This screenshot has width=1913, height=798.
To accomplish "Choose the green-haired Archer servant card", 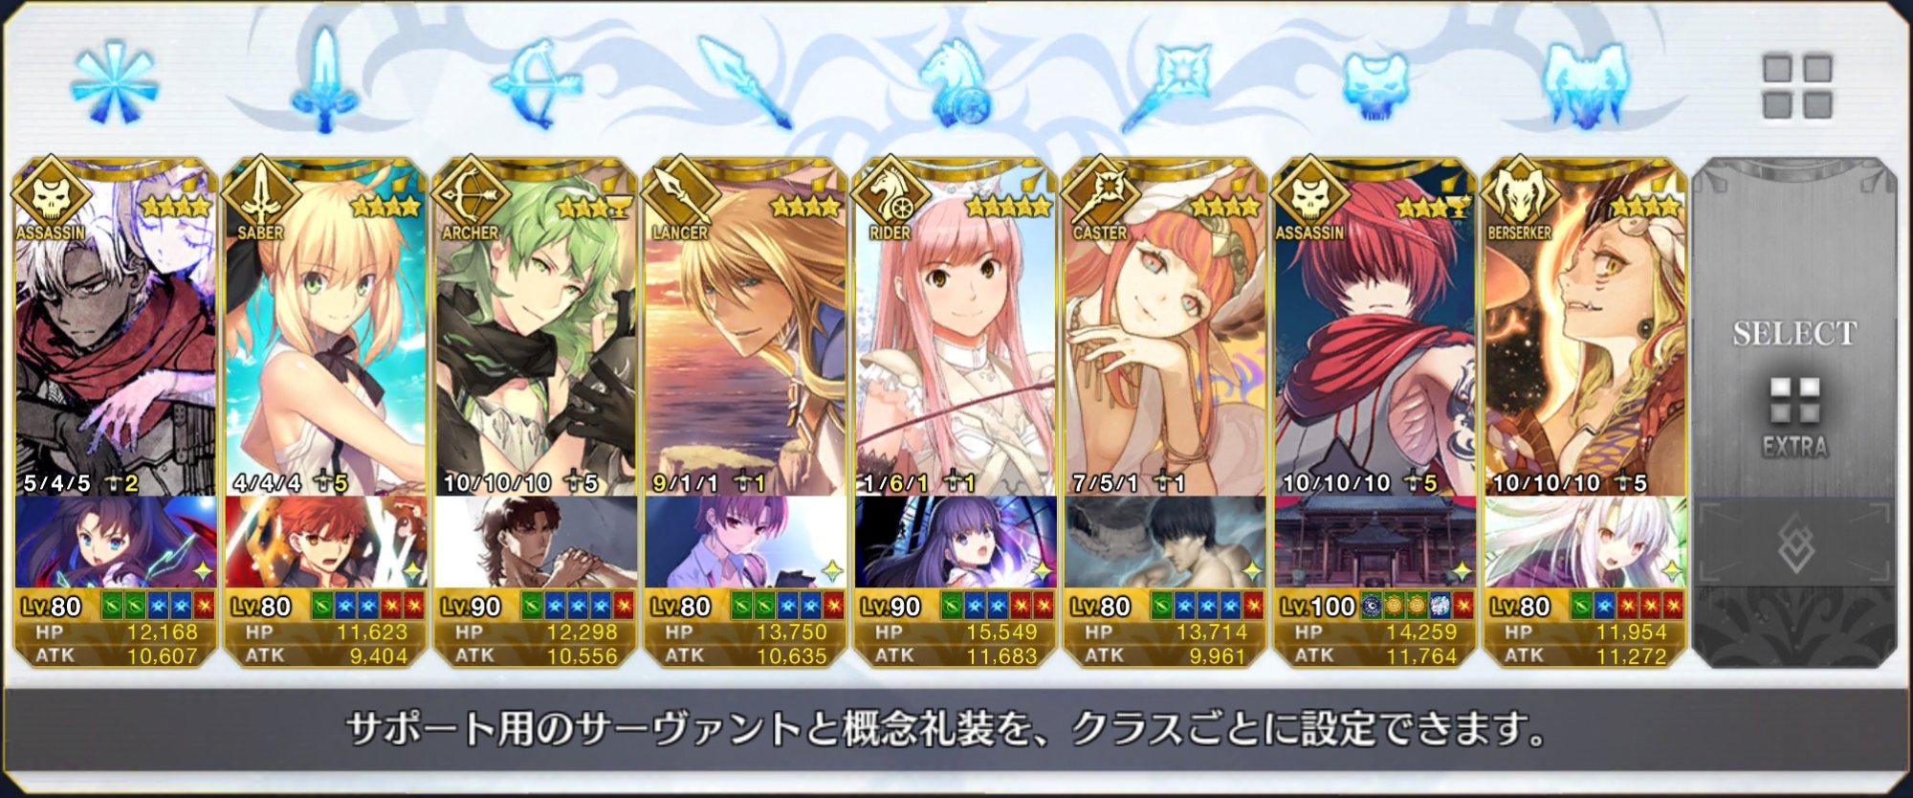I will 536,328.
